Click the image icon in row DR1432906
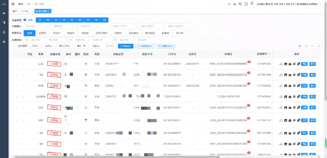Image resolution: width=327 pixels, height=158 pixels. tap(286, 133)
